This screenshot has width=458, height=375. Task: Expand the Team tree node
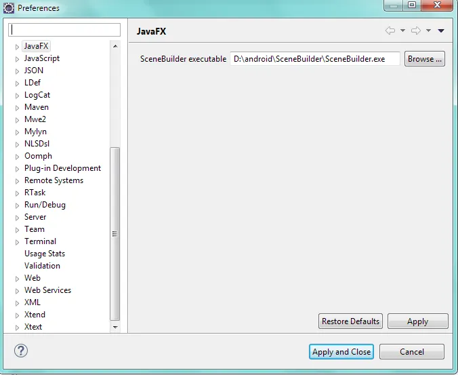[17, 230]
